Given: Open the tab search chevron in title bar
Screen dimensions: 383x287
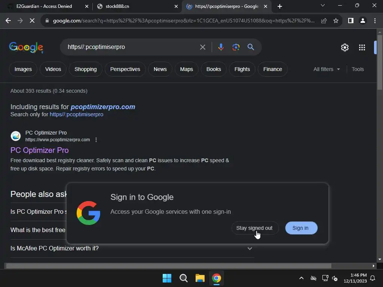Looking at the screenshot, I should click(x=323, y=5).
